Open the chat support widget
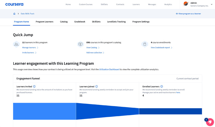Image resolution: width=215 pixels, height=127 pixels. (x=210, y=122)
